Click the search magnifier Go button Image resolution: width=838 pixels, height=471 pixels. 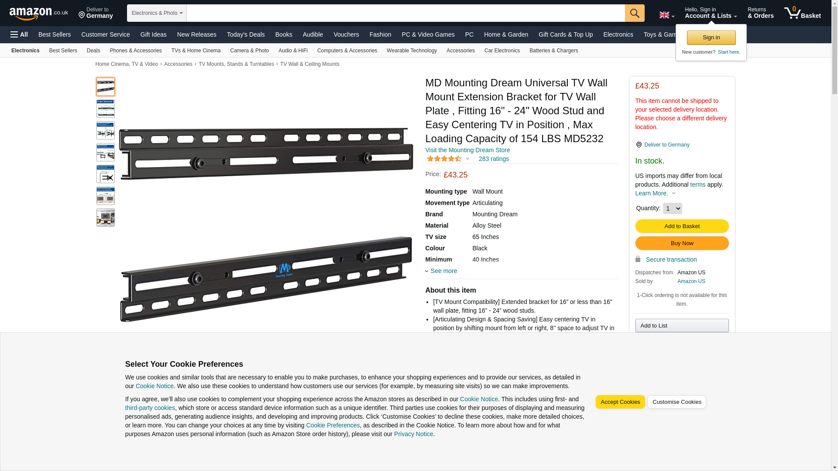[x=635, y=13]
